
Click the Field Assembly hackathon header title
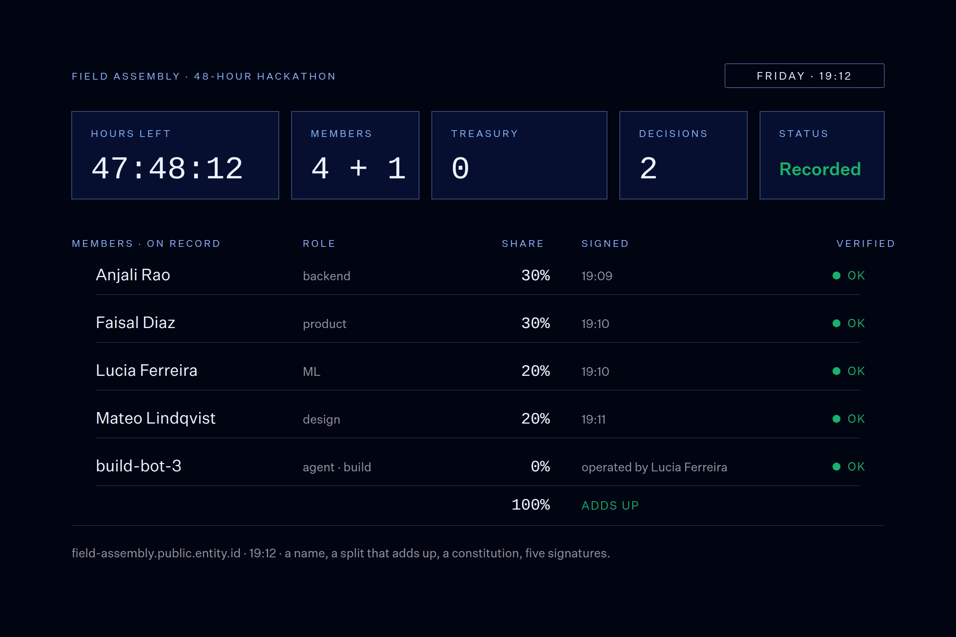[204, 76]
